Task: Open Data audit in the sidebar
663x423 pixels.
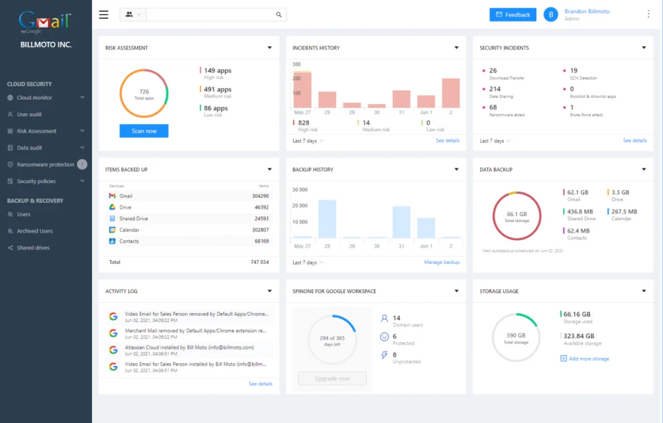Action: [x=29, y=148]
